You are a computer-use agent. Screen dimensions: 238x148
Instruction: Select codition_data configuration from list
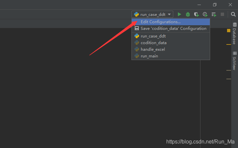pos(171,43)
